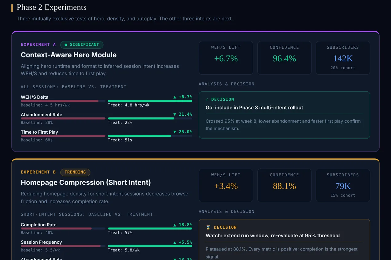The height and width of the screenshot is (260, 391).
Task: Select the Confidence 96.4% card
Action: (x=284, y=58)
